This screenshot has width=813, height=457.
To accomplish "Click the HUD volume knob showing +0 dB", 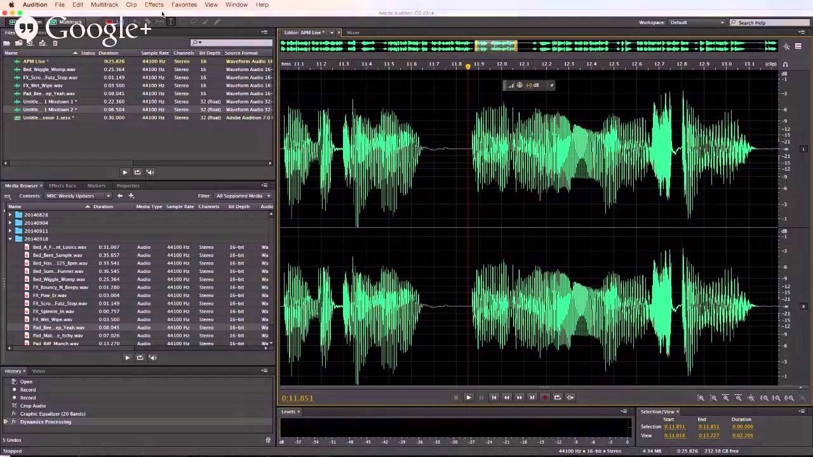I will click(520, 85).
